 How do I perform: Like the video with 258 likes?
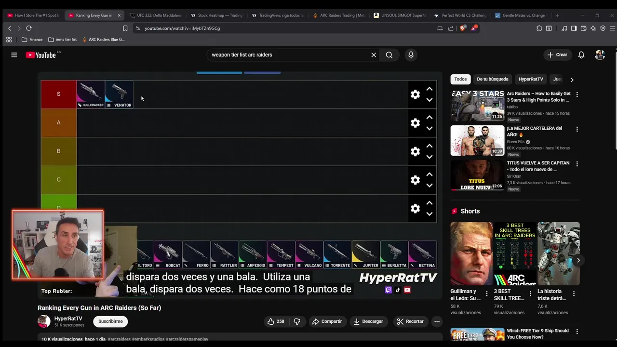(x=276, y=321)
